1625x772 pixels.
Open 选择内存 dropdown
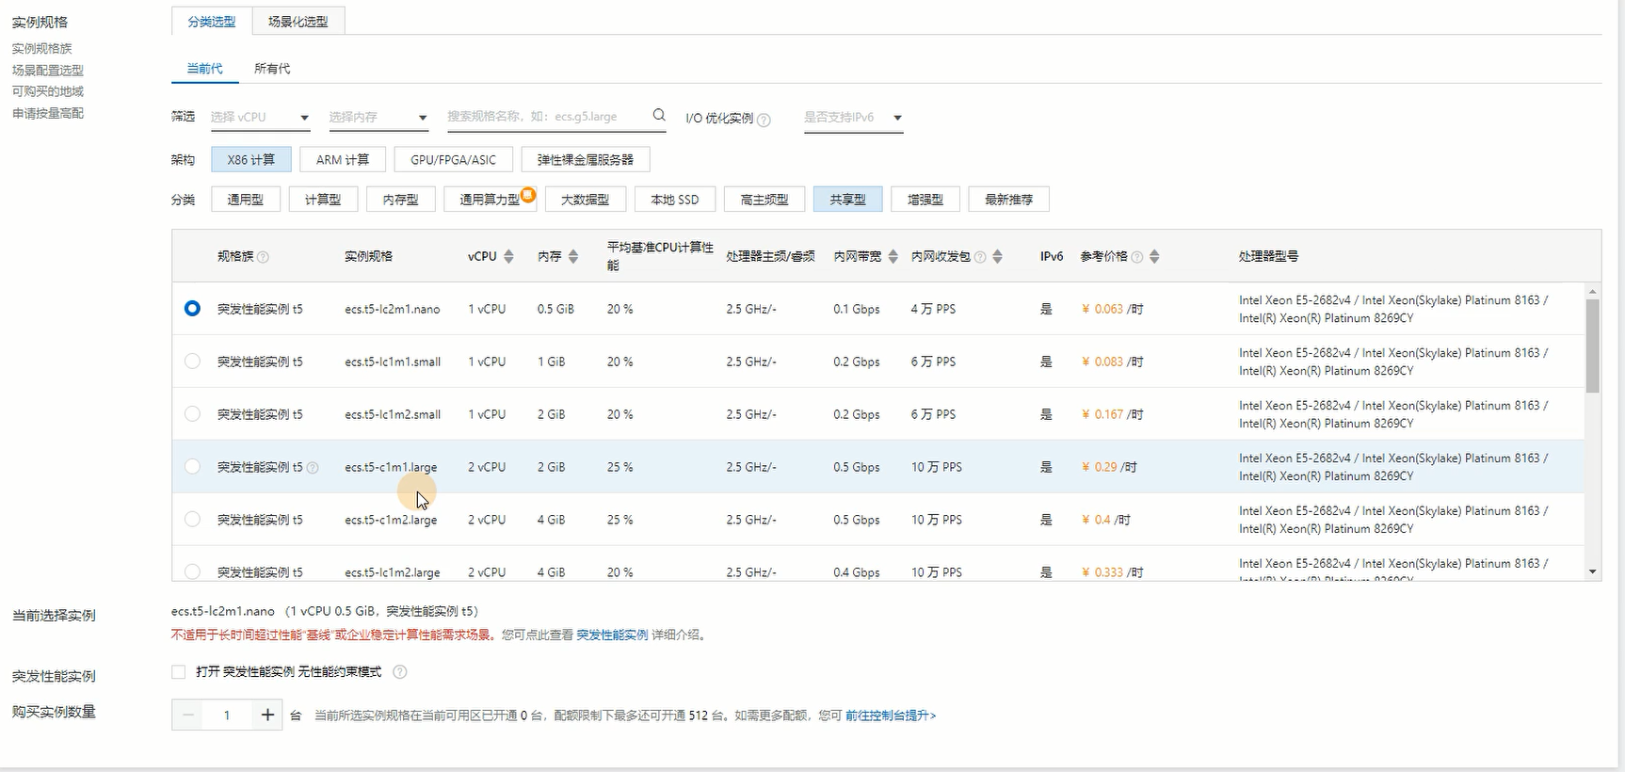click(378, 118)
